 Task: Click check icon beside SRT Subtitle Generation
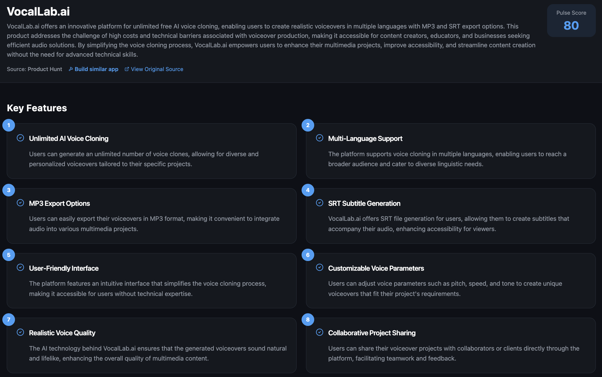320,203
